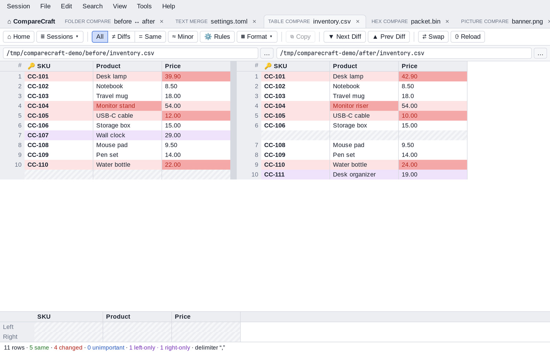The width and height of the screenshot is (550, 353).
Task: Browse for right file with ellipsis button
Action: coord(540,53)
